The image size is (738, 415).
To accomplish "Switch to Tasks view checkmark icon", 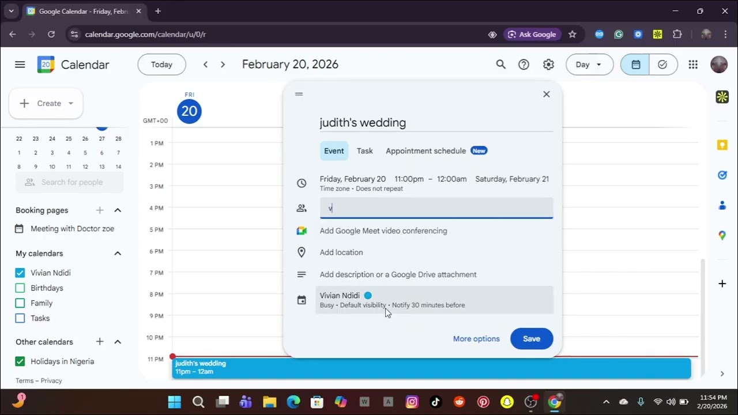I will pyautogui.click(x=662, y=65).
